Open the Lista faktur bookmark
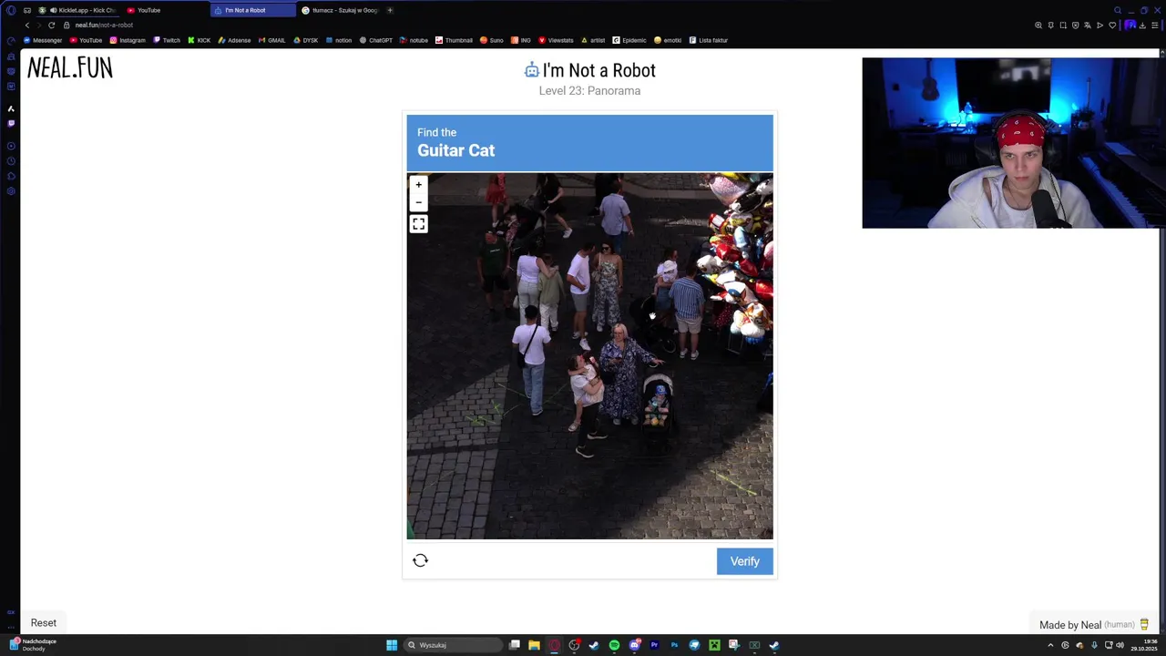The image size is (1166, 656). 708,40
